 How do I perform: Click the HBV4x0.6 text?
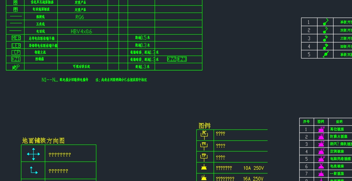coord(81,31)
